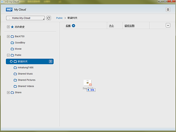Expand the Back750 folder
This screenshot has height=132, width=176.
[x=8, y=37]
